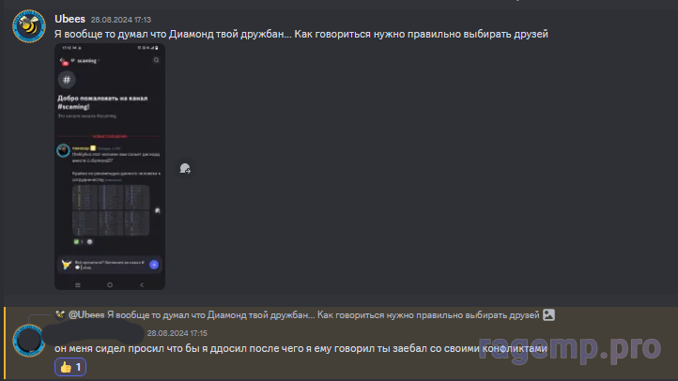
Task: Click the forward icon beside the attached image
Action: [185, 169]
